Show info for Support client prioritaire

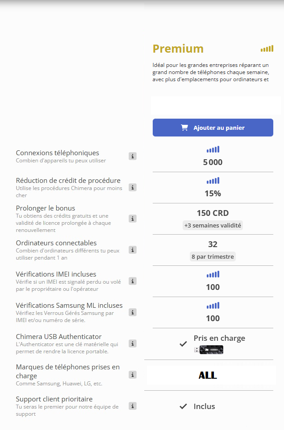click(133, 406)
